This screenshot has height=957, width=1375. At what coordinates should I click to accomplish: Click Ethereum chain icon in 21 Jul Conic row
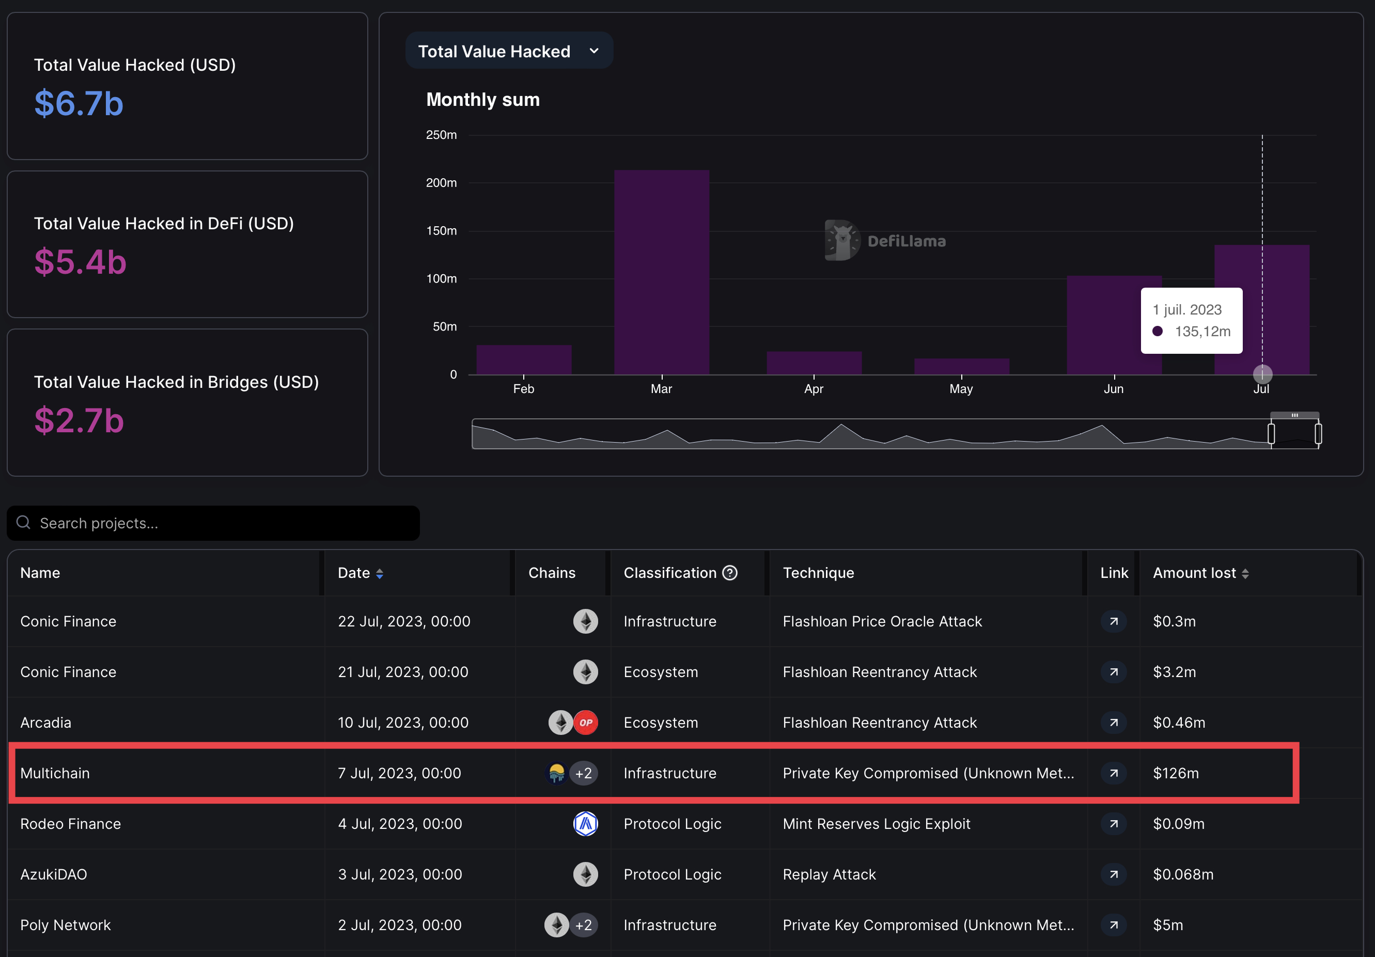(586, 672)
